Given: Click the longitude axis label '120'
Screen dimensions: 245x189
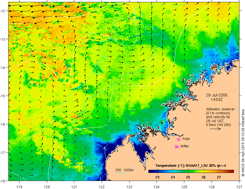Looking at the screenshot, I should point(47,187).
